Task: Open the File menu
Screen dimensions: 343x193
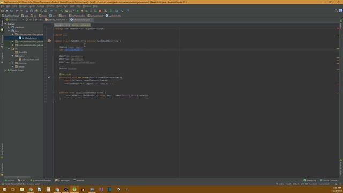Action: click(x=3, y=6)
